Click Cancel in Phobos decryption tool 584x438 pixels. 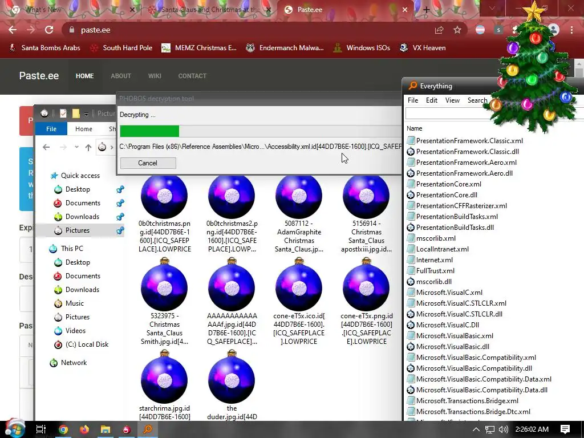148,163
